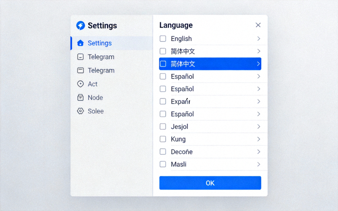
Task: Toggle the Jesjol checkbox
Action: click(163, 126)
